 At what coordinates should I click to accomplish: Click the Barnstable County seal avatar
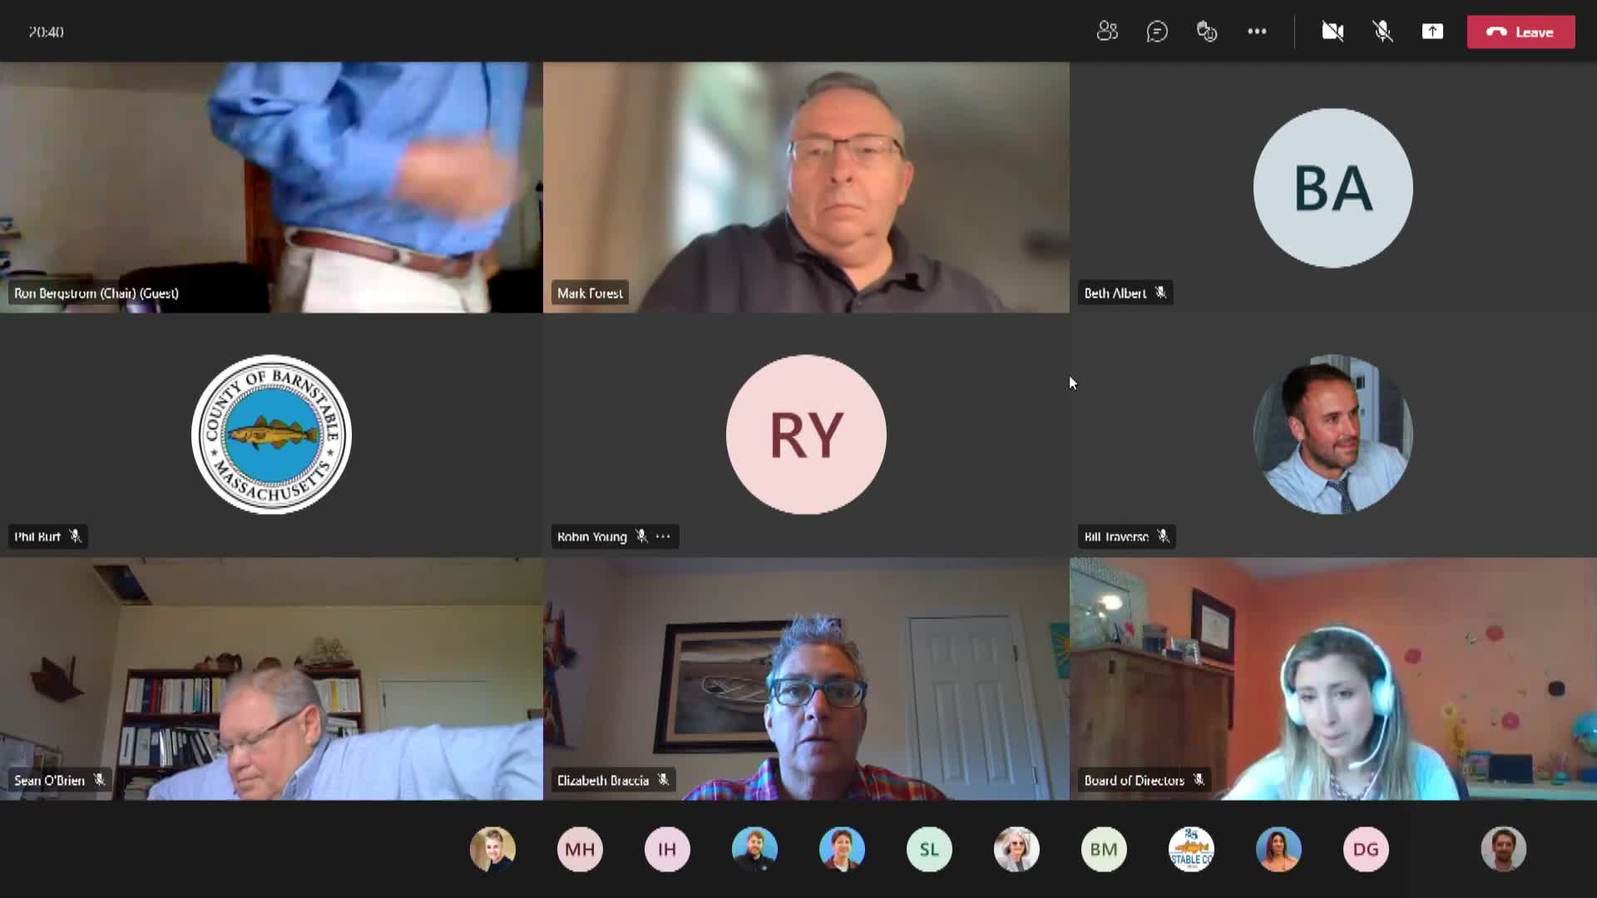tap(271, 434)
